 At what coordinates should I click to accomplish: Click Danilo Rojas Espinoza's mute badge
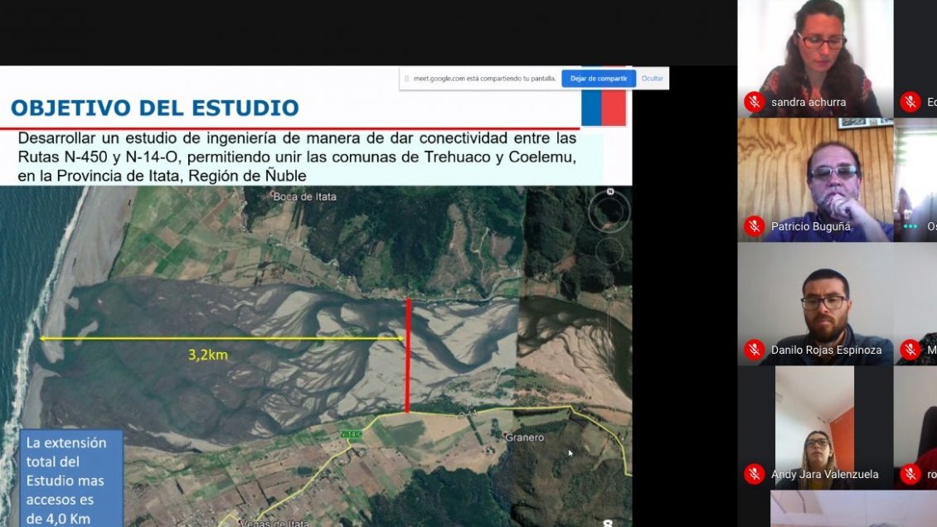pyautogui.click(x=754, y=349)
